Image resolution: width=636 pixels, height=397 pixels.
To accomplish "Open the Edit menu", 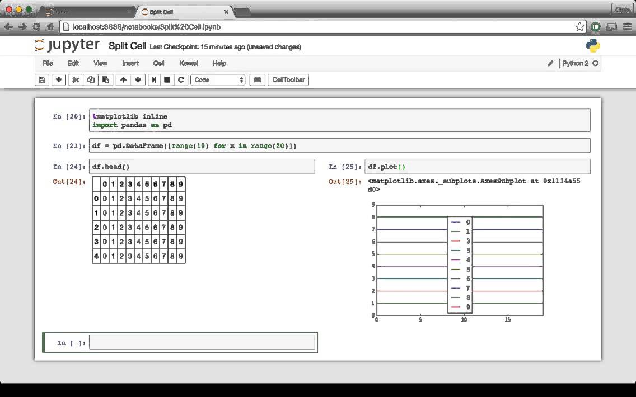I will click(73, 63).
